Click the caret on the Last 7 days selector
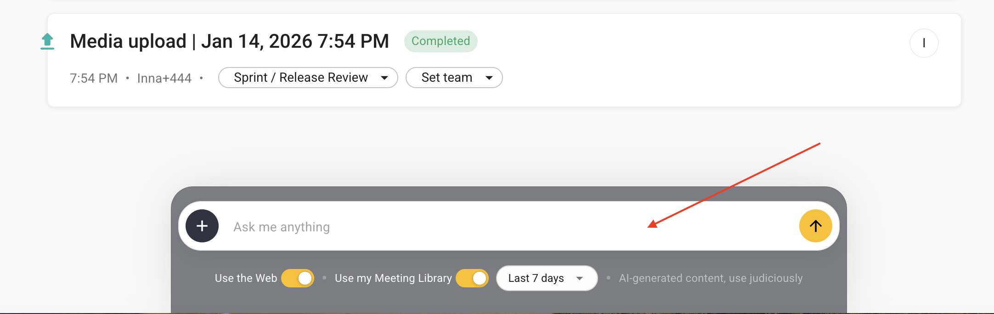Image resolution: width=994 pixels, height=314 pixels. [x=580, y=278]
